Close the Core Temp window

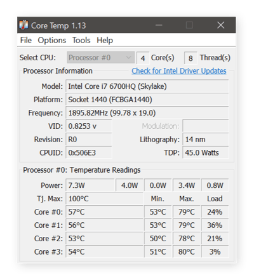click(221, 25)
